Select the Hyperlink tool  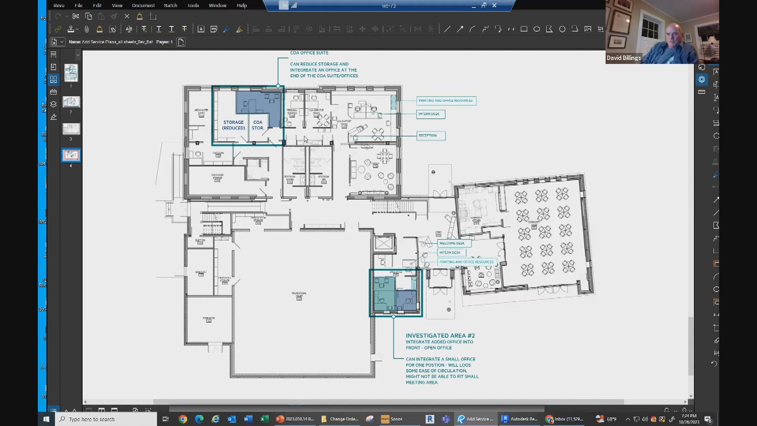click(x=58, y=29)
